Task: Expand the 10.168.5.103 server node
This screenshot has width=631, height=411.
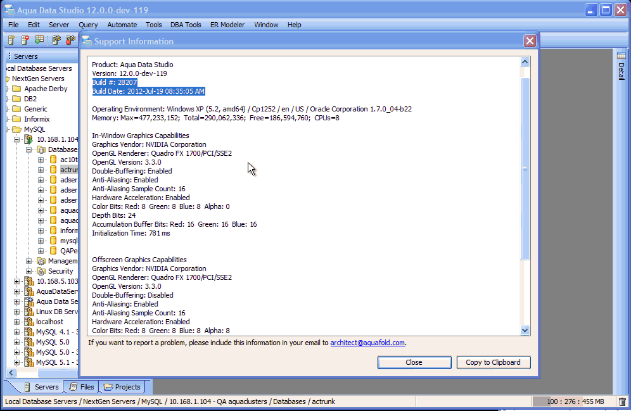Action: pos(17,282)
